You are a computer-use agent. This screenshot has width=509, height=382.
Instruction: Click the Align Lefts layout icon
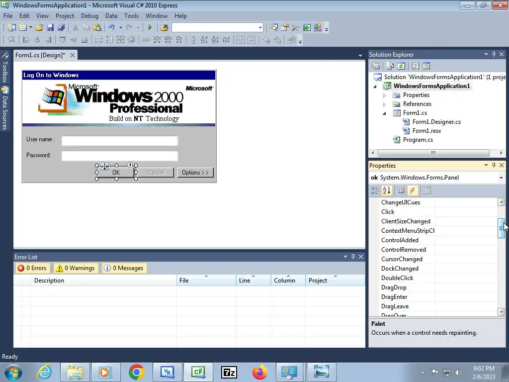26,40
